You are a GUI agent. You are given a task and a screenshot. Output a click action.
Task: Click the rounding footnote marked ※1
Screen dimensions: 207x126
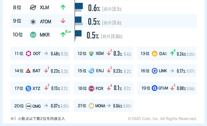tap(38, 119)
